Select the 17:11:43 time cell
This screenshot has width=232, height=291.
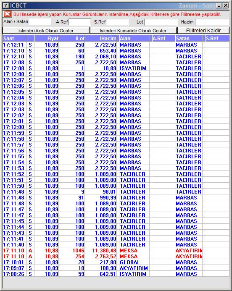(x=15, y=233)
